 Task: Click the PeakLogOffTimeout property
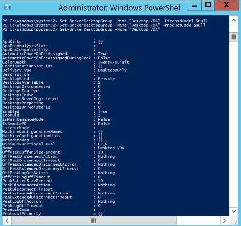pyautogui.click(x=23, y=206)
